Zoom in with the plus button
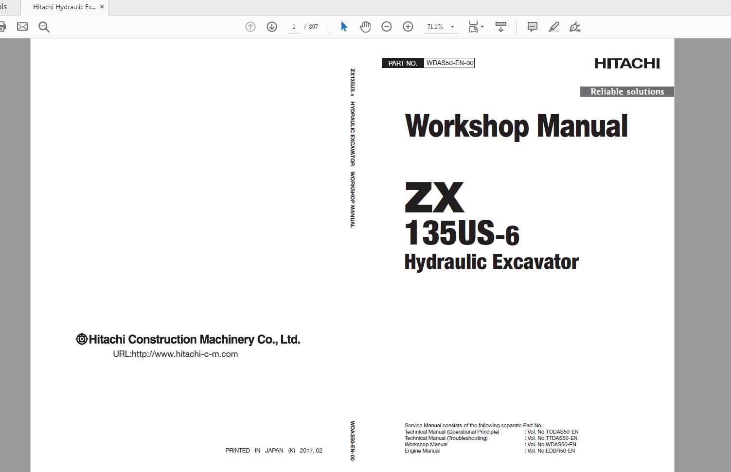731x472 pixels. click(x=408, y=27)
